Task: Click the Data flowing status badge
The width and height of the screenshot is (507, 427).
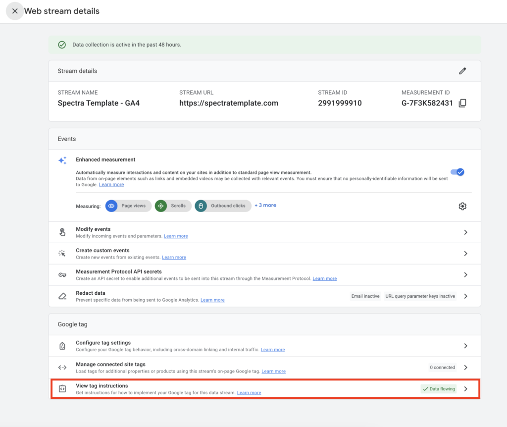Action: click(x=439, y=389)
